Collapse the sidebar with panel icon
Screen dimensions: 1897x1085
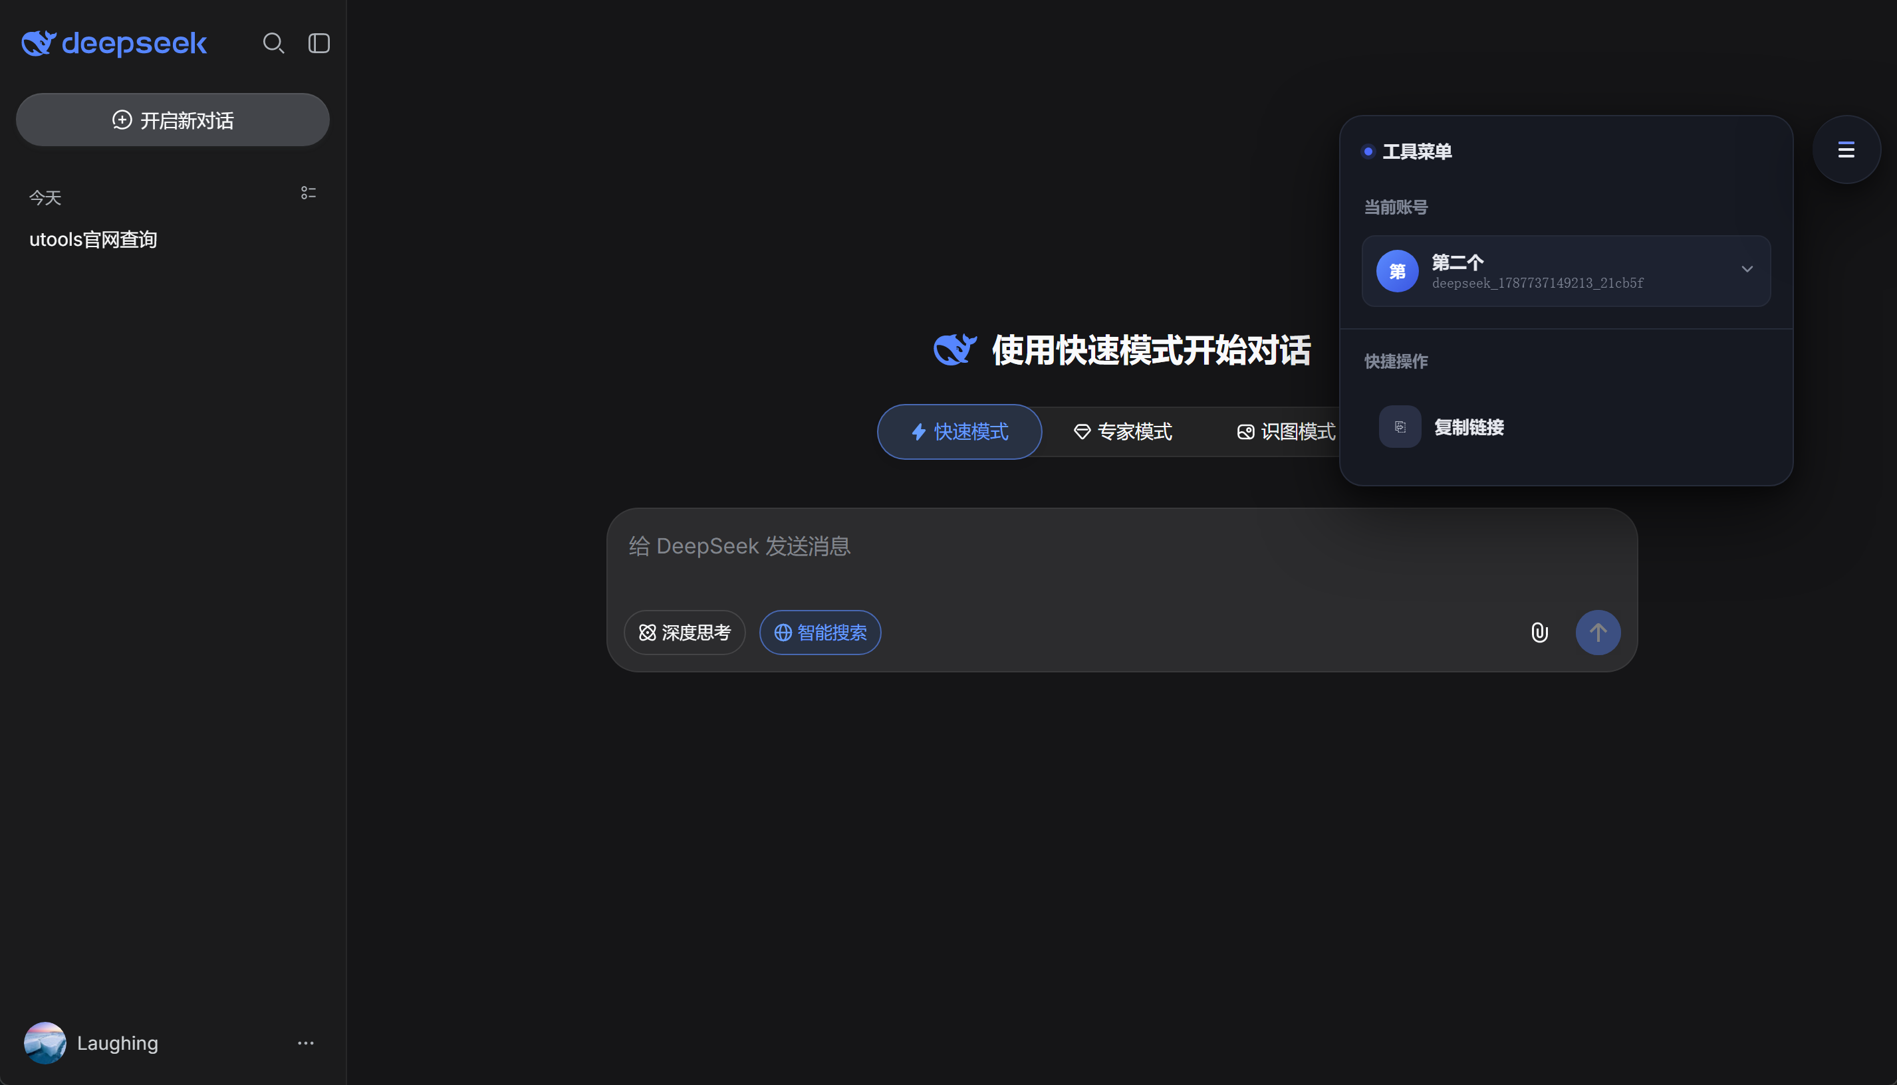(x=319, y=43)
